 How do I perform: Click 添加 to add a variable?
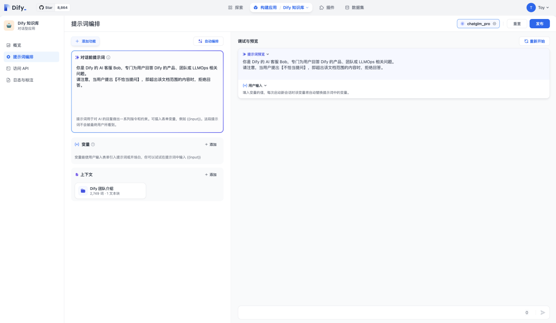coord(210,145)
